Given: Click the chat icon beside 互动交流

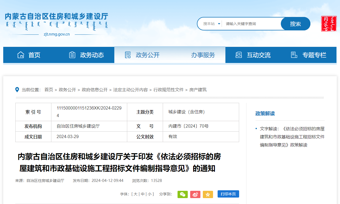Looking at the screenshot, I should 239,55.
